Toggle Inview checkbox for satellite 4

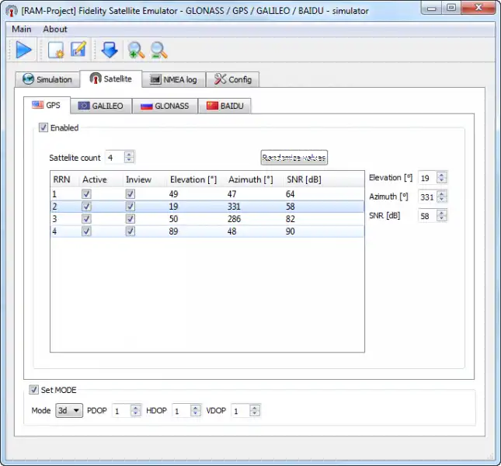pos(130,231)
